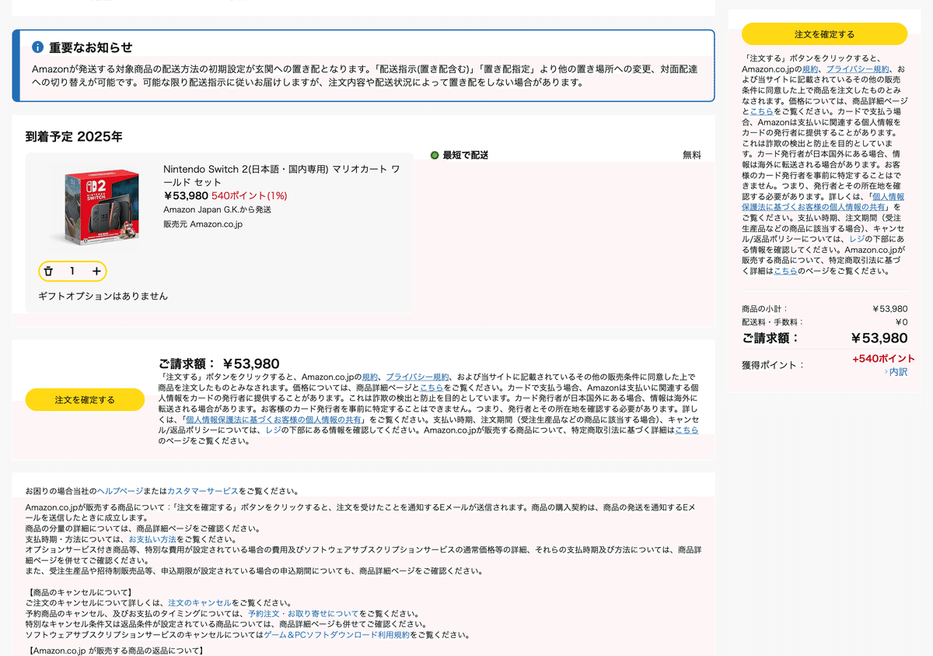Click the 到着予定 2025年 heading
Image resolution: width=933 pixels, height=656 pixels.
click(x=74, y=137)
